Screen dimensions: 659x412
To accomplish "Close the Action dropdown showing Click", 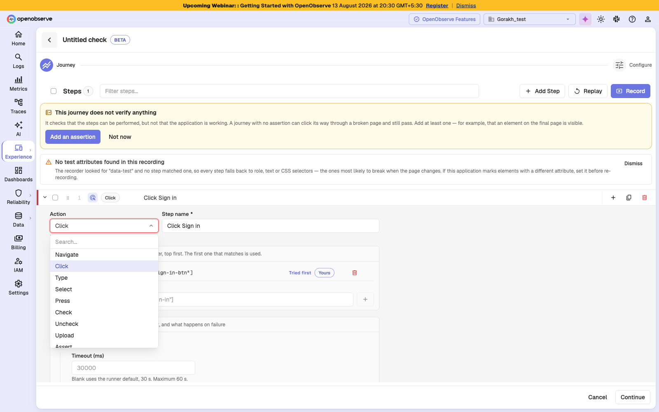I will [104, 226].
